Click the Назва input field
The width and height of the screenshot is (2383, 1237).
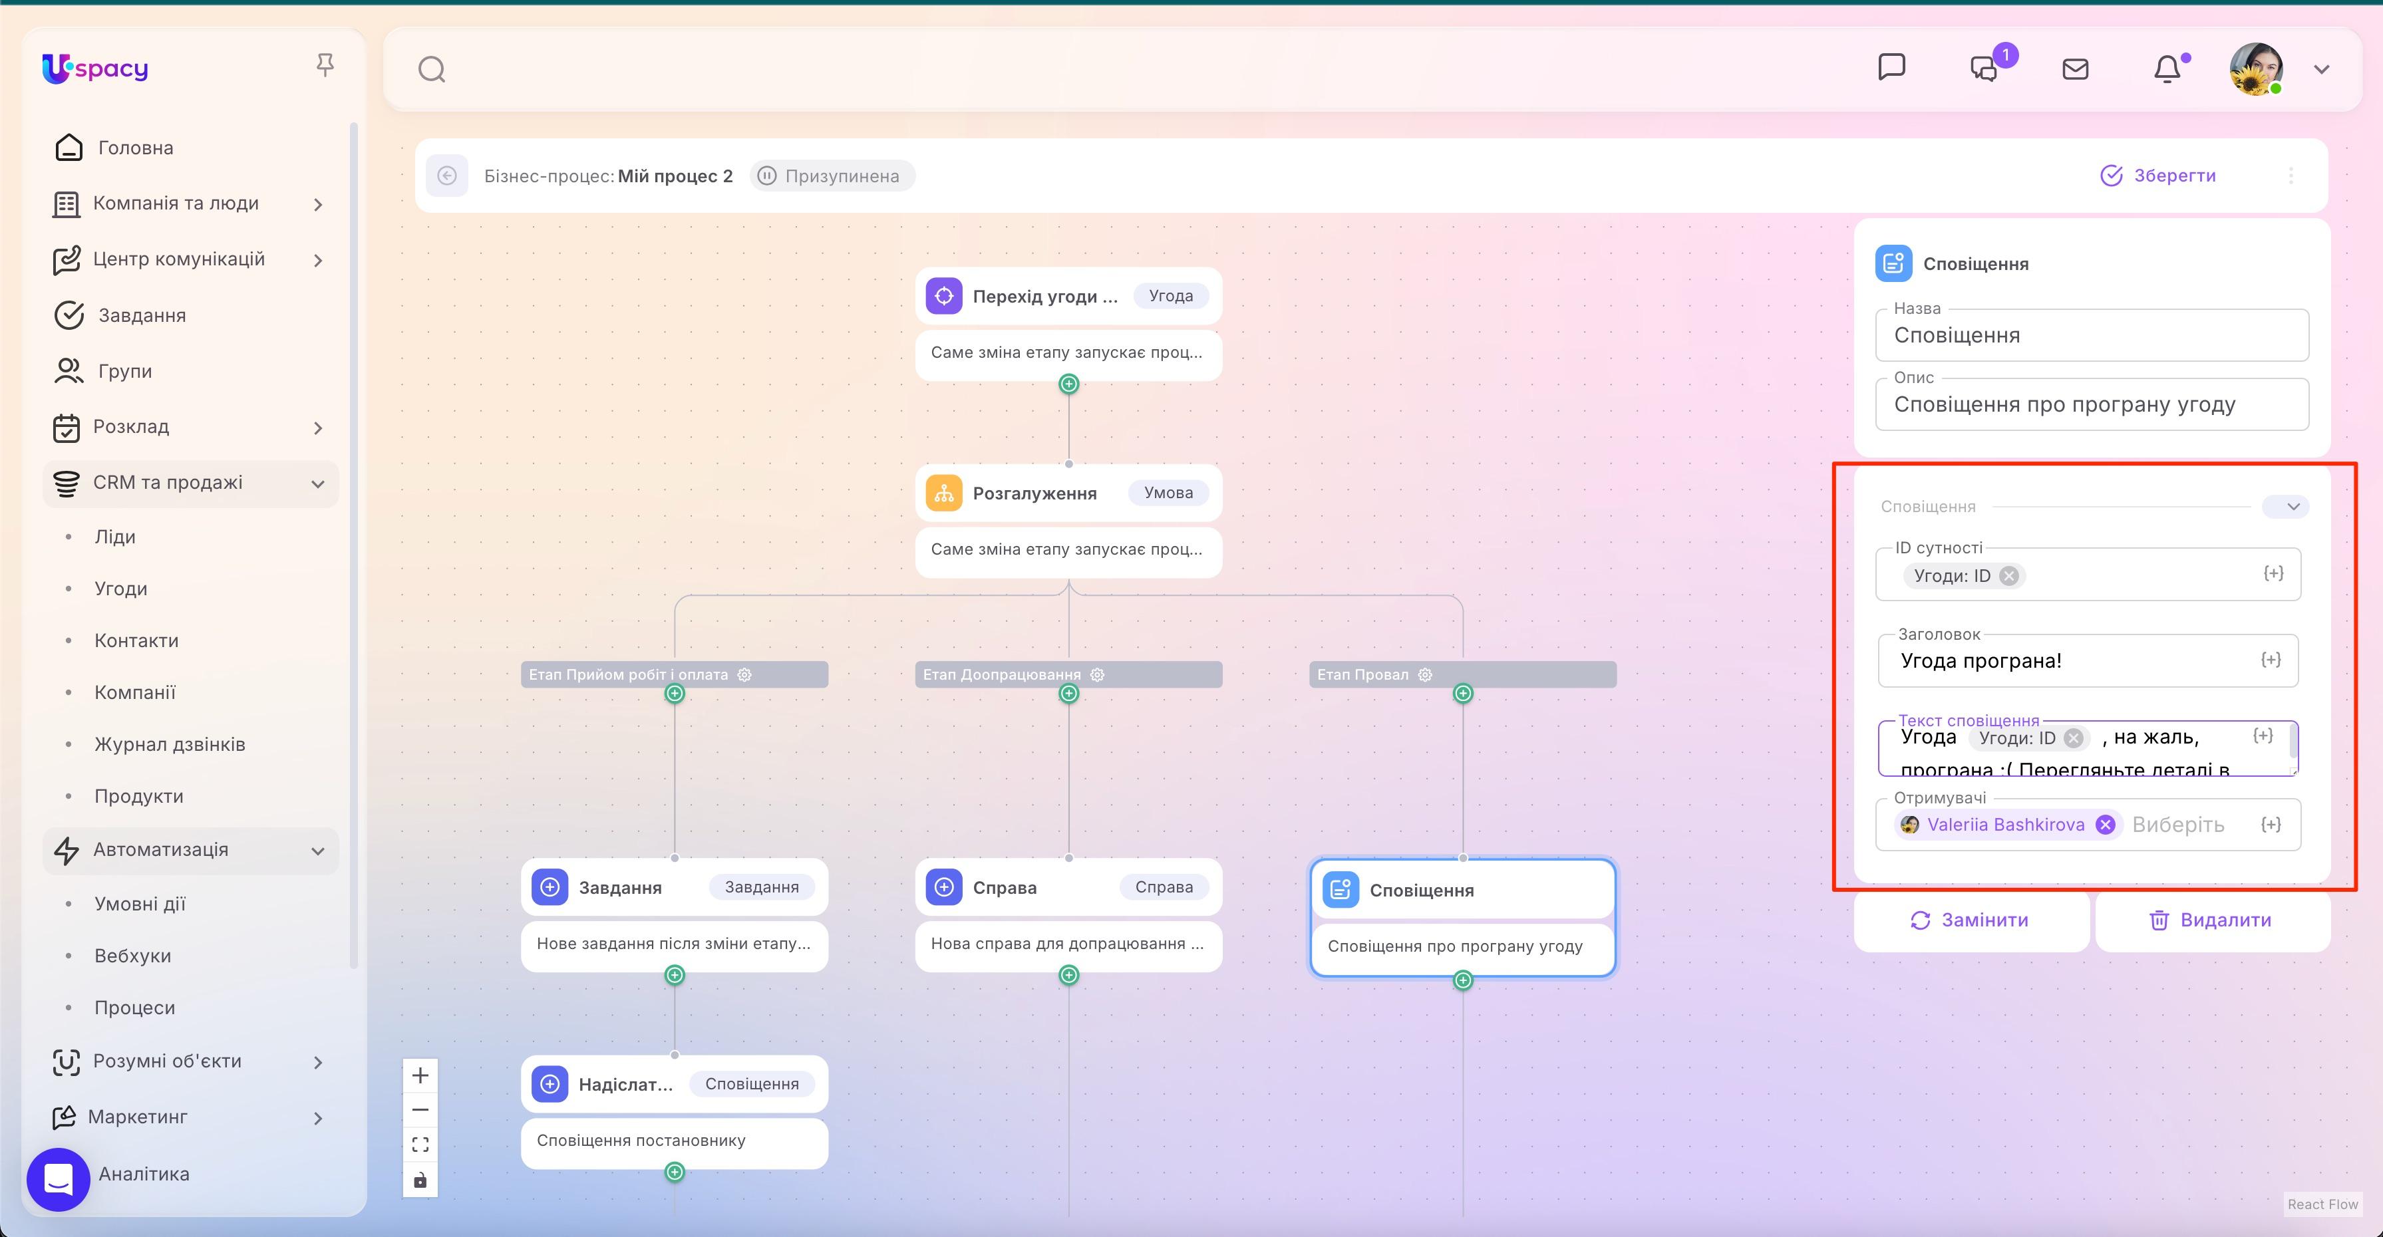2091,336
